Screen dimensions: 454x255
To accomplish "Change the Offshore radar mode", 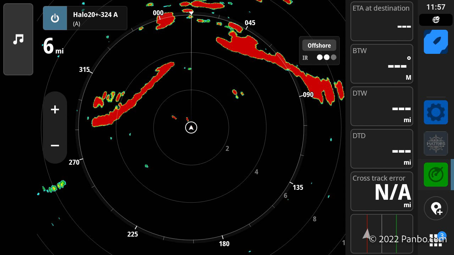I will [319, 45].
